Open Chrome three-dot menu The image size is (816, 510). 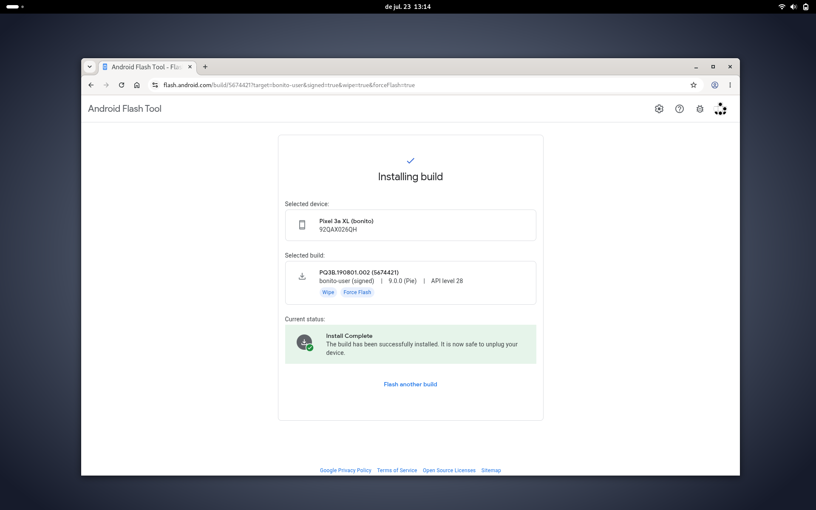[730, 85]
